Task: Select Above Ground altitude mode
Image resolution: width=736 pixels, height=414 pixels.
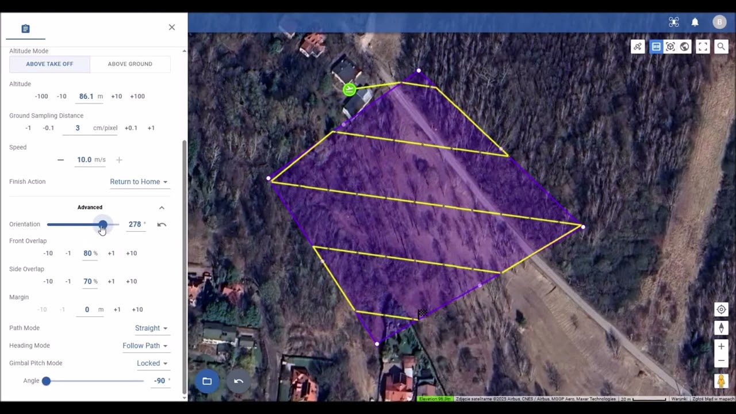Action: coord(130,64)
